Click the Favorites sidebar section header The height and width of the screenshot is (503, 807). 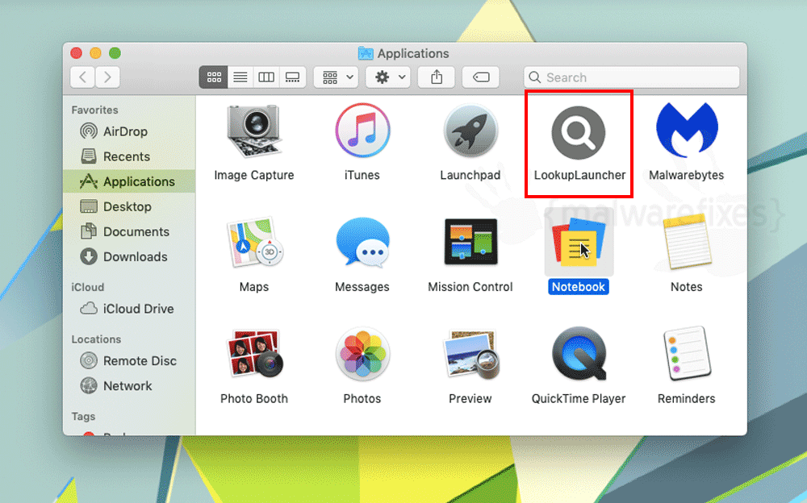coord(94,110)
